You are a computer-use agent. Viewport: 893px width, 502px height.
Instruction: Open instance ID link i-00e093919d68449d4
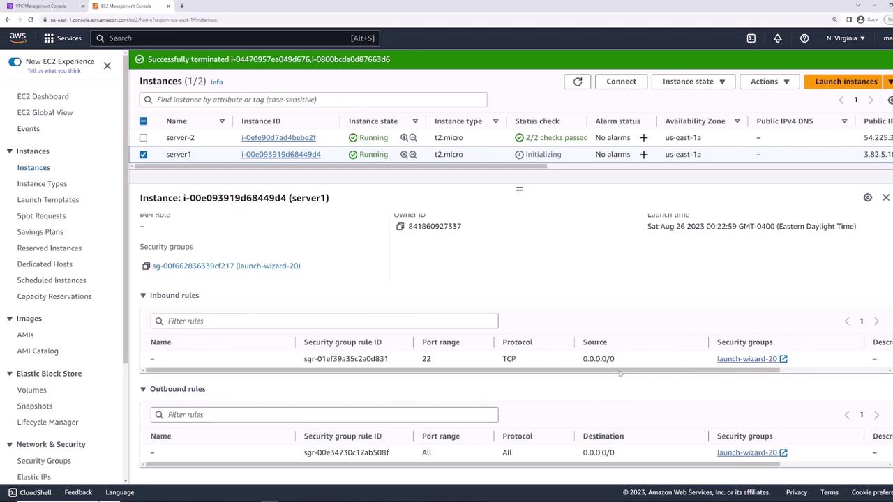[281, 155]
